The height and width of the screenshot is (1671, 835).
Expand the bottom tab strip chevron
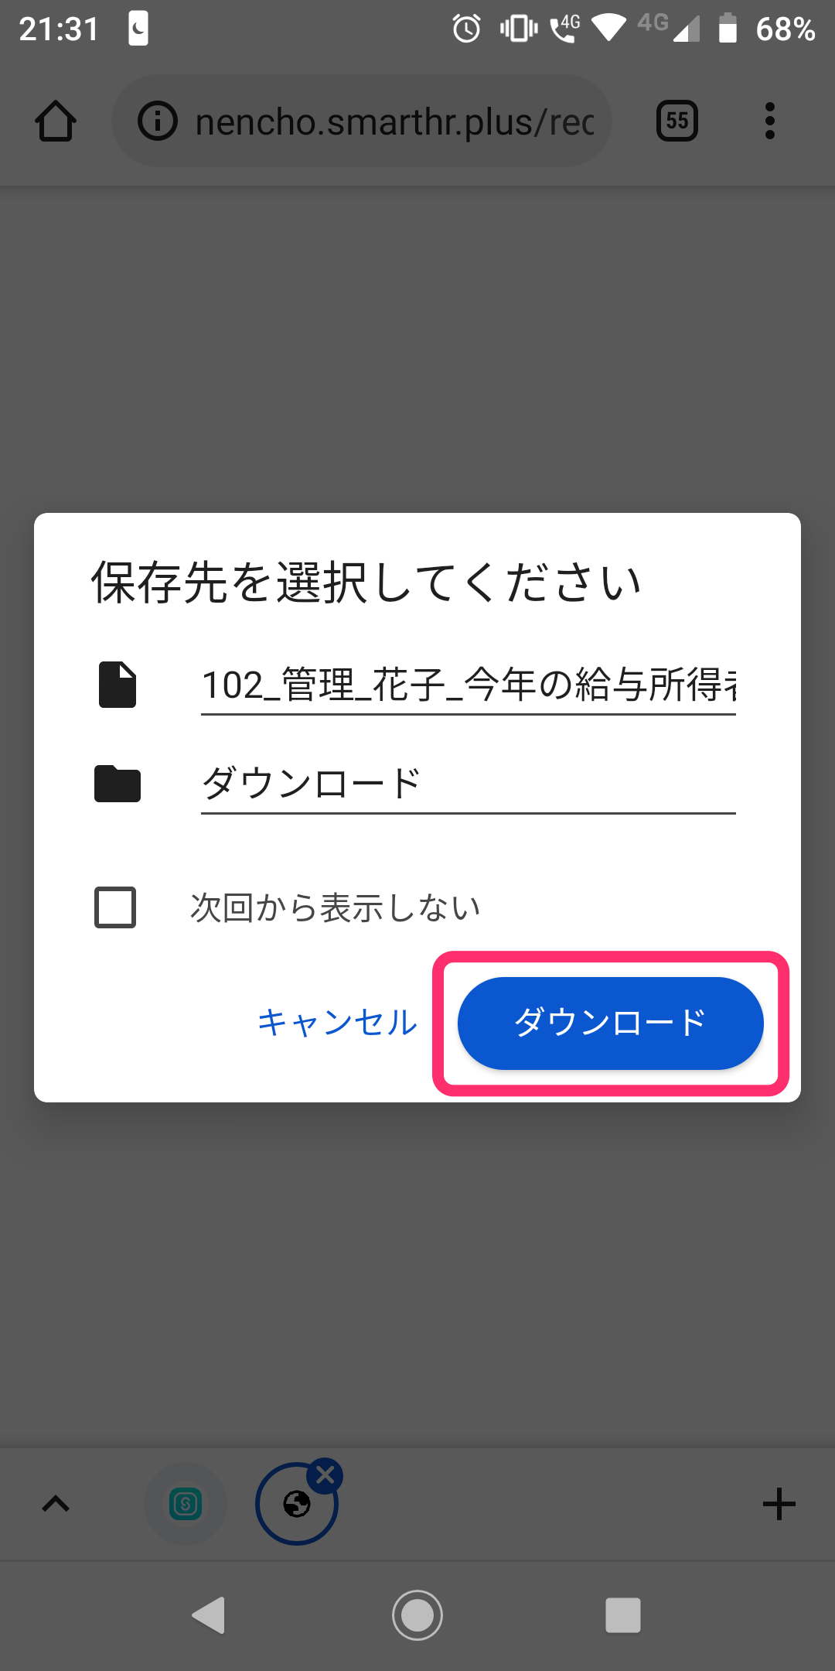56,1504
